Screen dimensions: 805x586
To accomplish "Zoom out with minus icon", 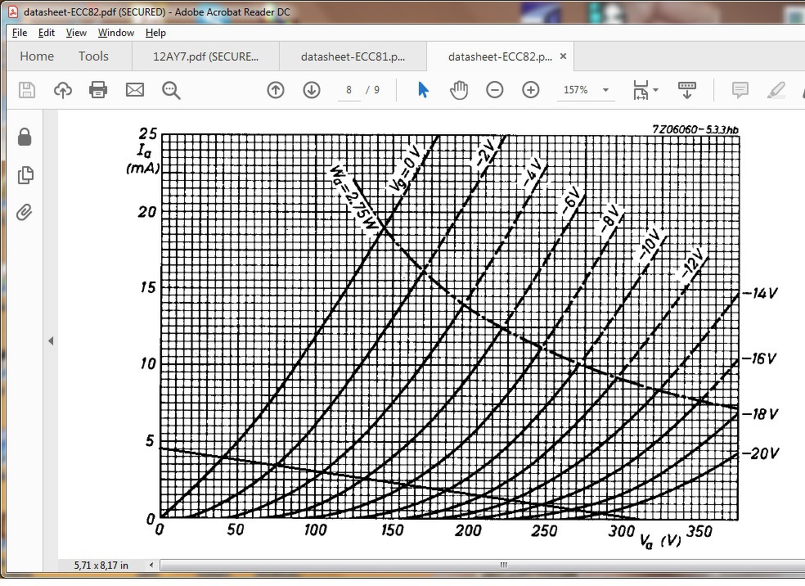I will coord(495,90).
